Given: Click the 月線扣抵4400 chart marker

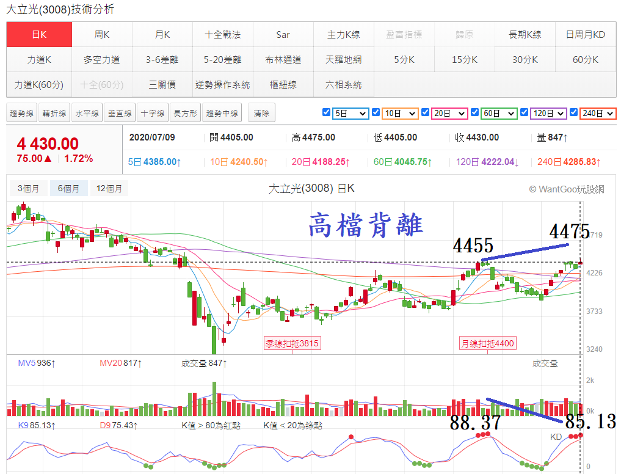Looking at the screenshot, I should [487, 343].
